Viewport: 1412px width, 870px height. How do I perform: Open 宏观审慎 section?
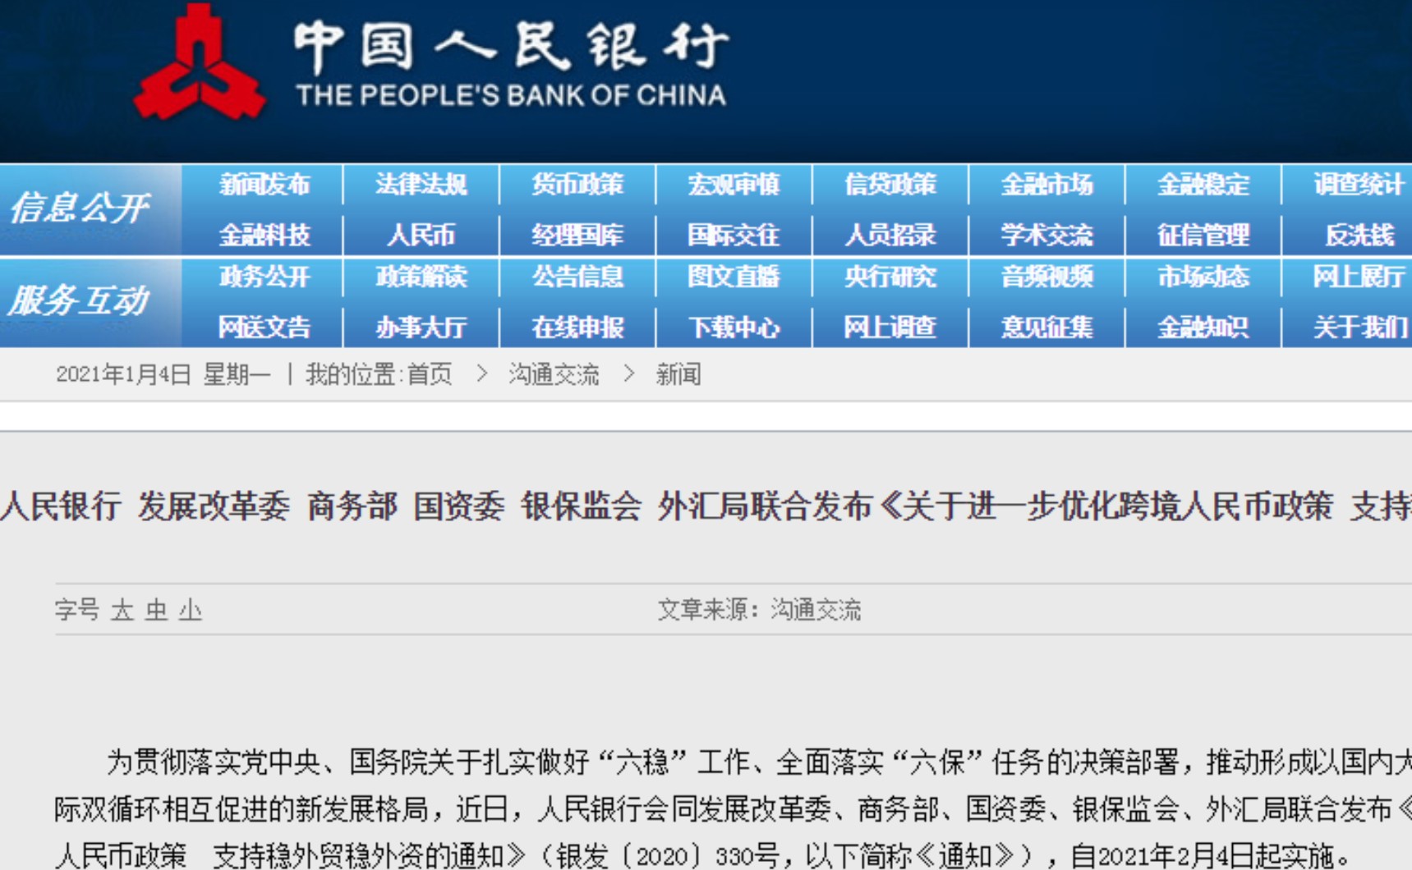[734, 185]
